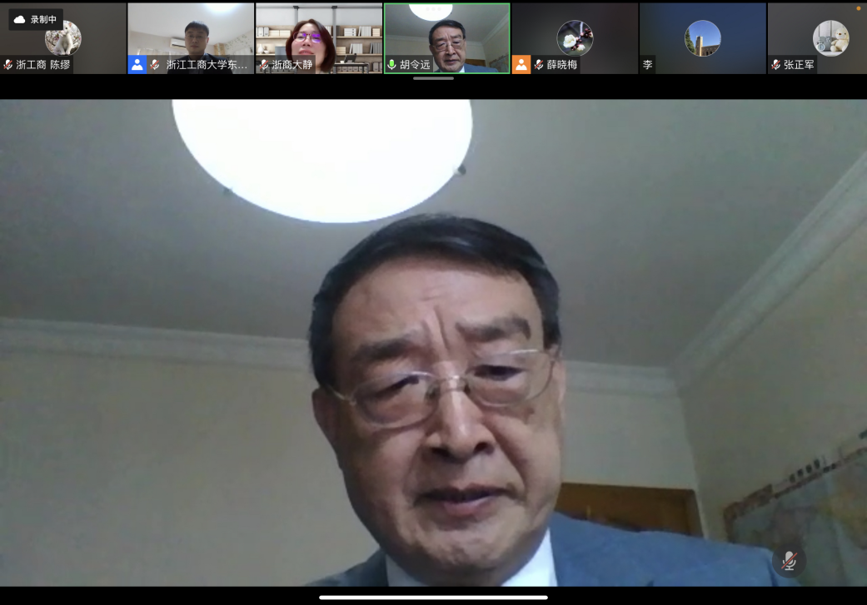Click the muted mic icon beside 浙工商 陈缪
Image resolution: width=867 pixels, height=605 pixels.
(x=8, y=65)
